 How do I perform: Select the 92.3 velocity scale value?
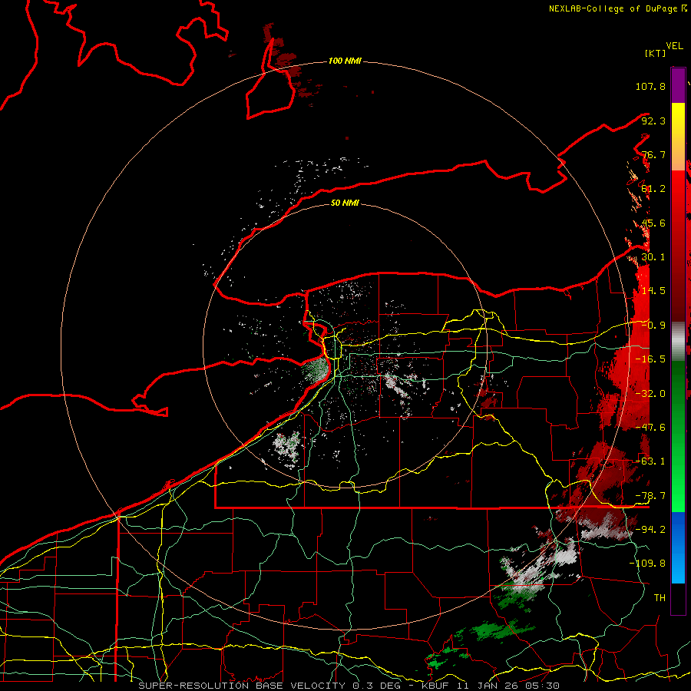[653, 121]
